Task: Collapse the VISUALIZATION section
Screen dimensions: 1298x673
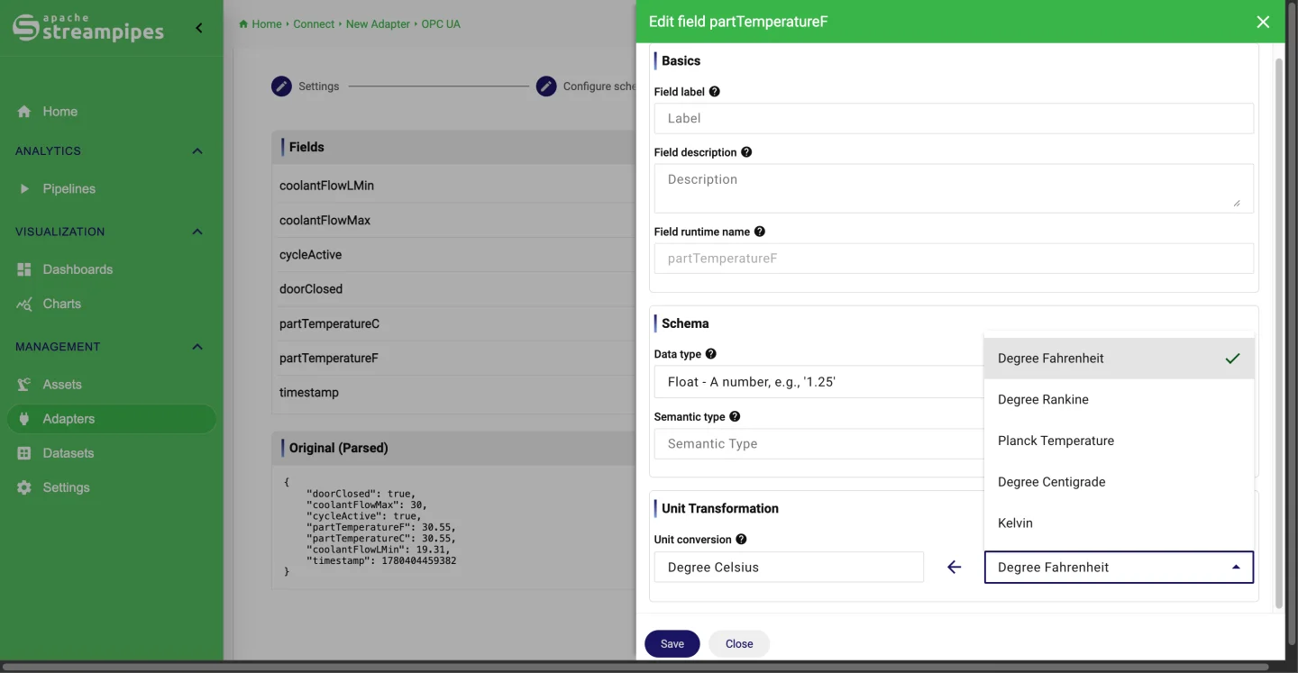Action: point(197,232)
